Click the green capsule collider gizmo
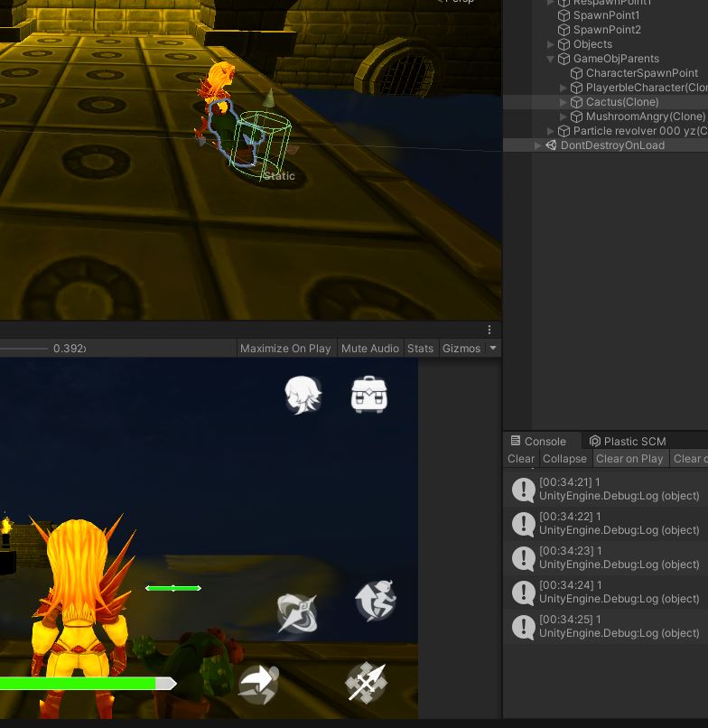The height and width of the screenshot is (728, 708). click(262, 145)
